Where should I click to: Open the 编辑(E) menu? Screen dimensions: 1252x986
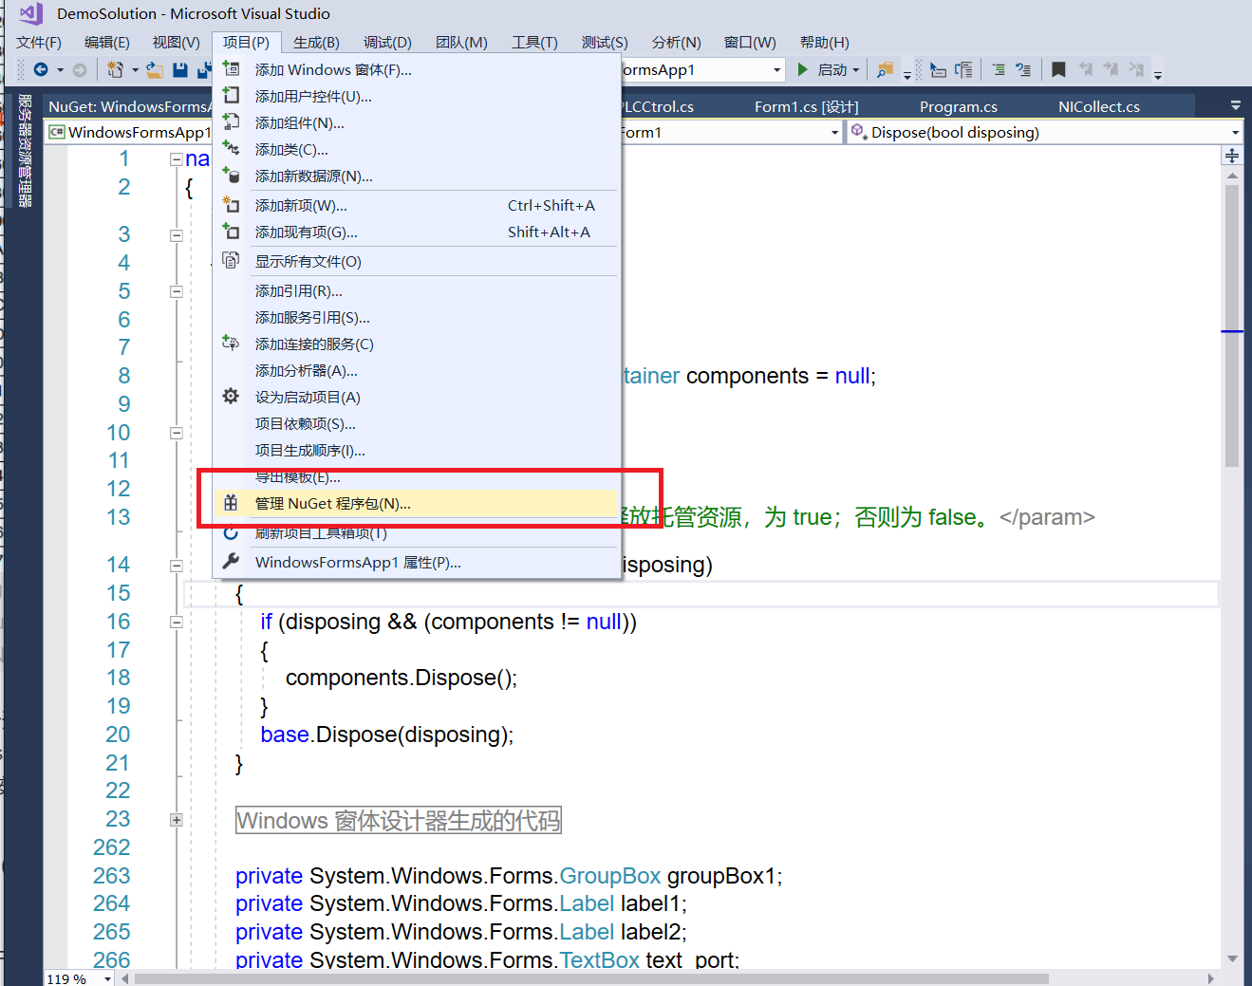(x=107, y=42)
